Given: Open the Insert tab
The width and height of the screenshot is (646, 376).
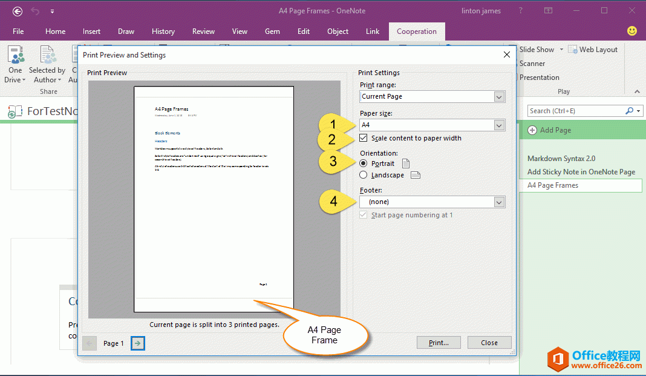Looking at the screenshot, I should 91,31.
